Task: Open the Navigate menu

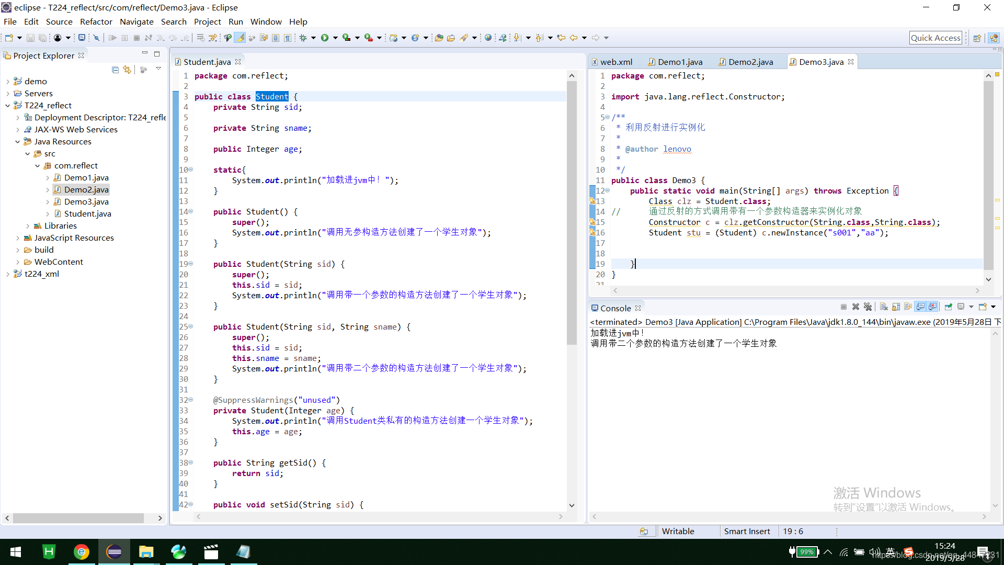Action: (136, 21)
